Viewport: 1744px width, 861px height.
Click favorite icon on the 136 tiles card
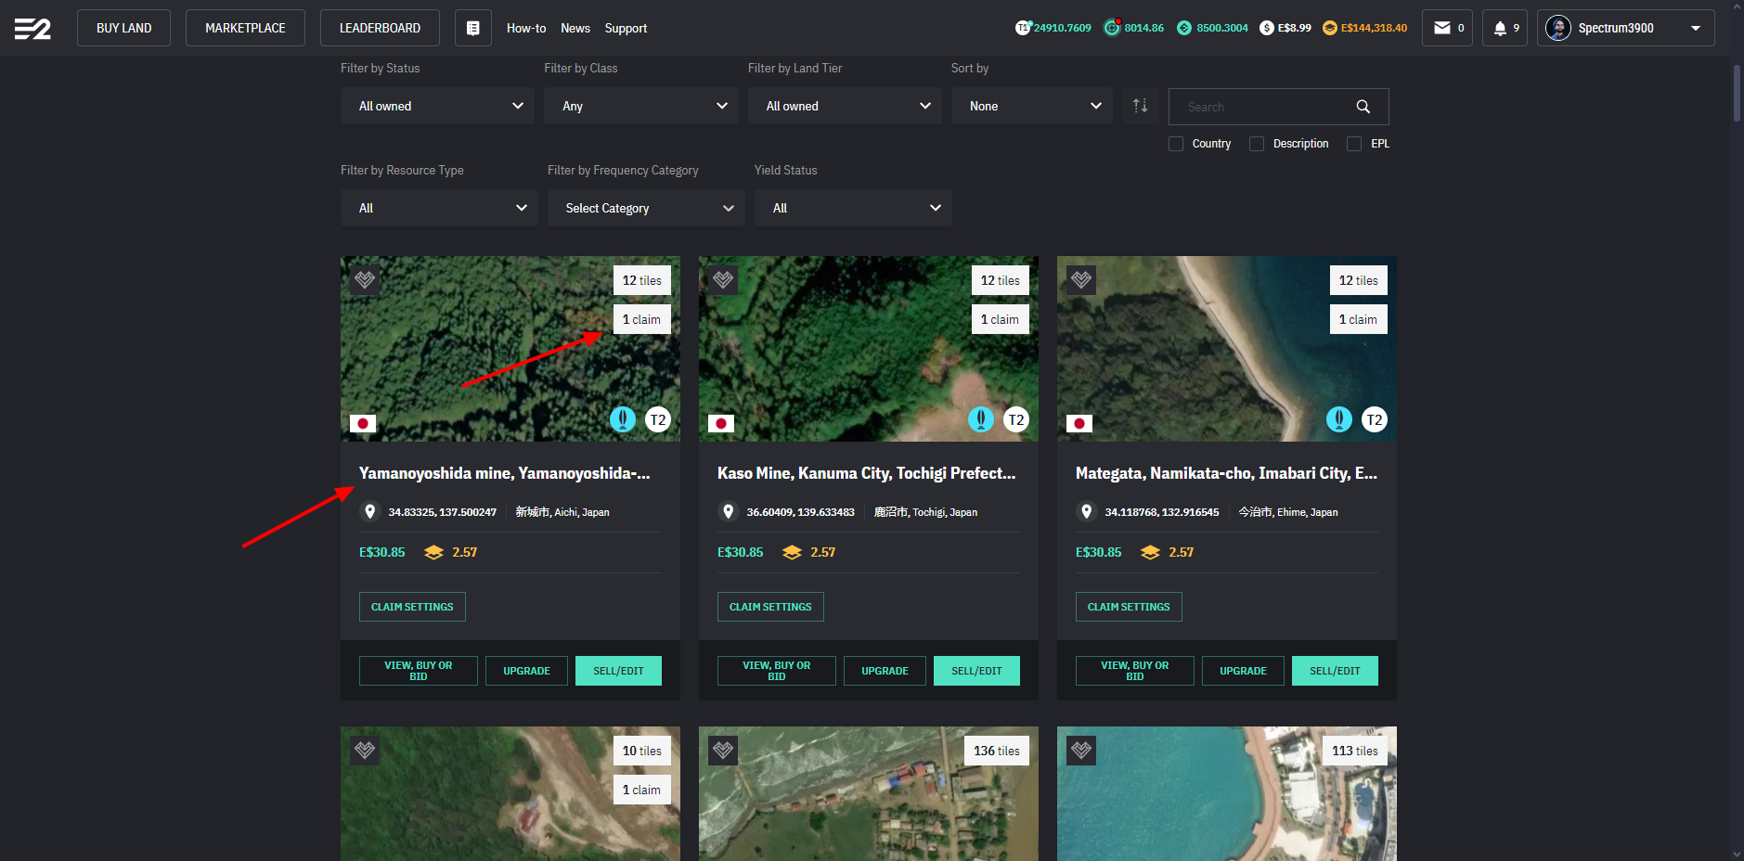(x=723, y=750)
